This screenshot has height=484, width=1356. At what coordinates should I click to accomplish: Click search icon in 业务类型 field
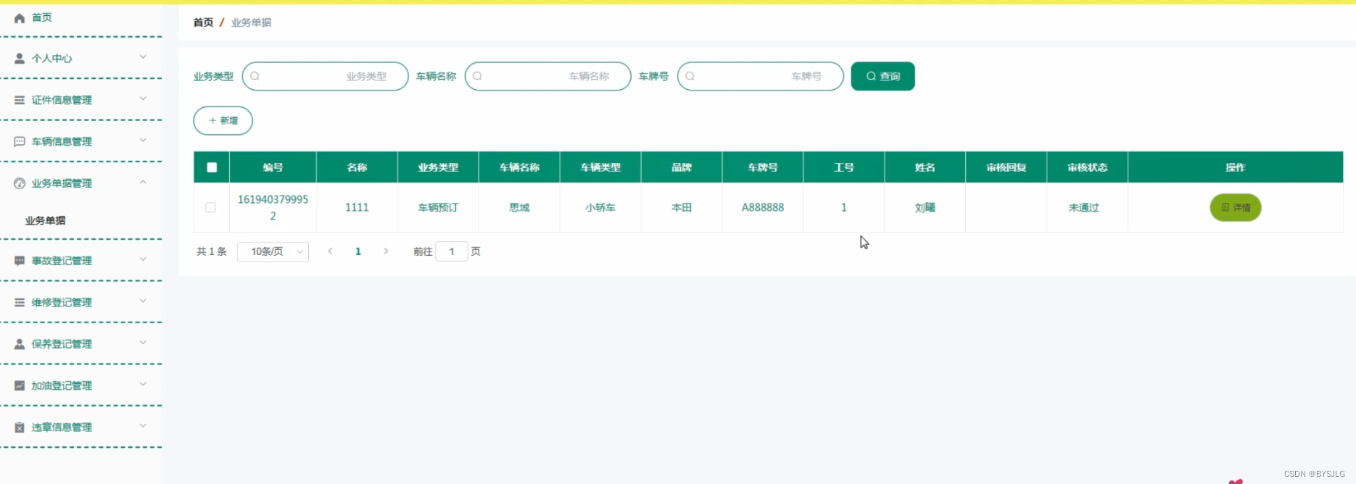coord(255,76)
